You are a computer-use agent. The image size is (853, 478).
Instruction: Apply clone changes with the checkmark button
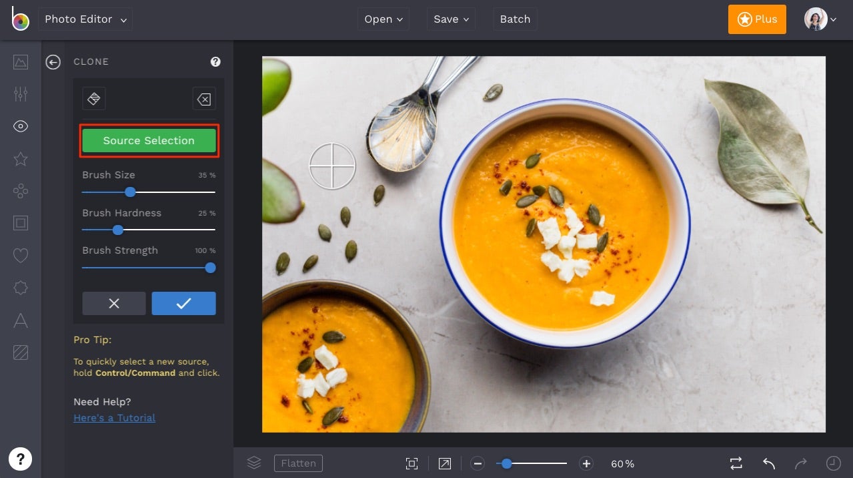pyautogui.click(x=184, y=303)
